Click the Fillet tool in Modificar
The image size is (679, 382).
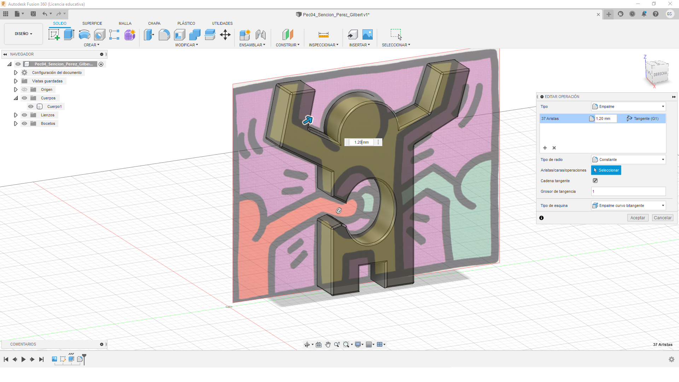click(164, 35)
